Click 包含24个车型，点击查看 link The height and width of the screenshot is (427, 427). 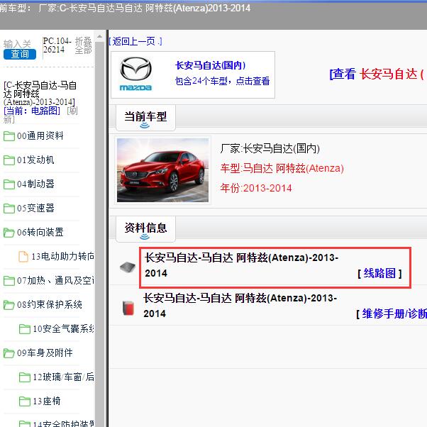[222, 81]
